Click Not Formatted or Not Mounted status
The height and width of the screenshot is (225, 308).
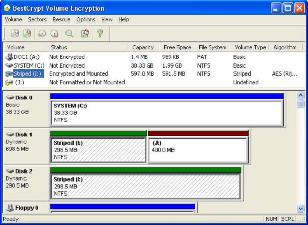[x=87, y=82]
